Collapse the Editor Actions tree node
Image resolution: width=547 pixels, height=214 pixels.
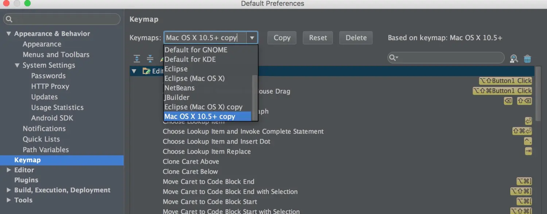[x=134, y=71]
